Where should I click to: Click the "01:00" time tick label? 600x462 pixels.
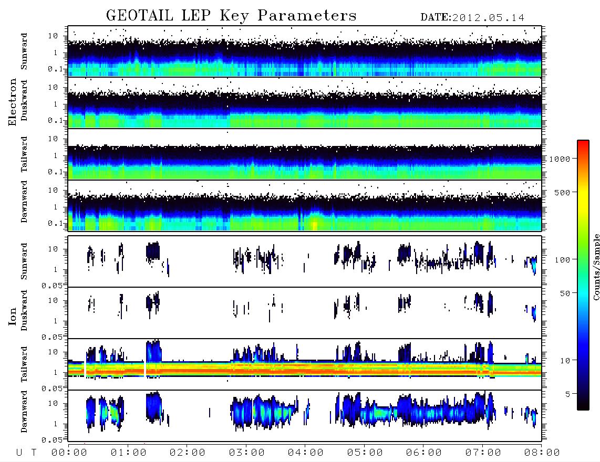(129, 453)
